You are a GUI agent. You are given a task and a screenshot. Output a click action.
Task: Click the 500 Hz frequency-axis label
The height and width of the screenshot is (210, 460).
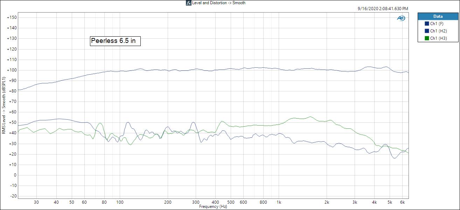click(x=231, y=202)
